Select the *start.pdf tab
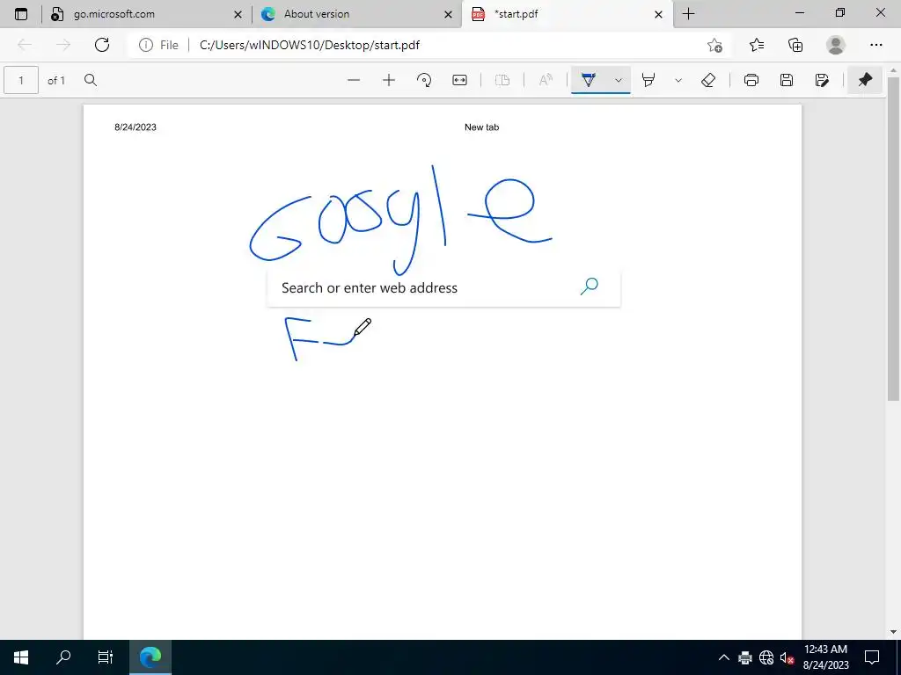 [x=568, y=14]
